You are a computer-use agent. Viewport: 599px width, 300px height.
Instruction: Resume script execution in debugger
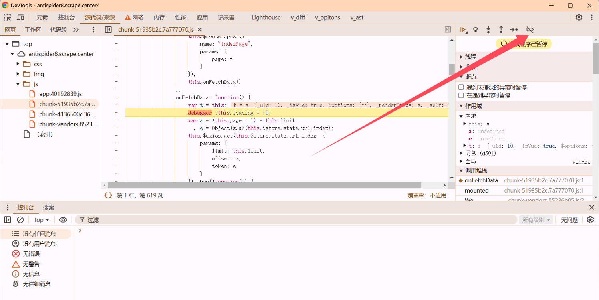(x=463, y=30)
